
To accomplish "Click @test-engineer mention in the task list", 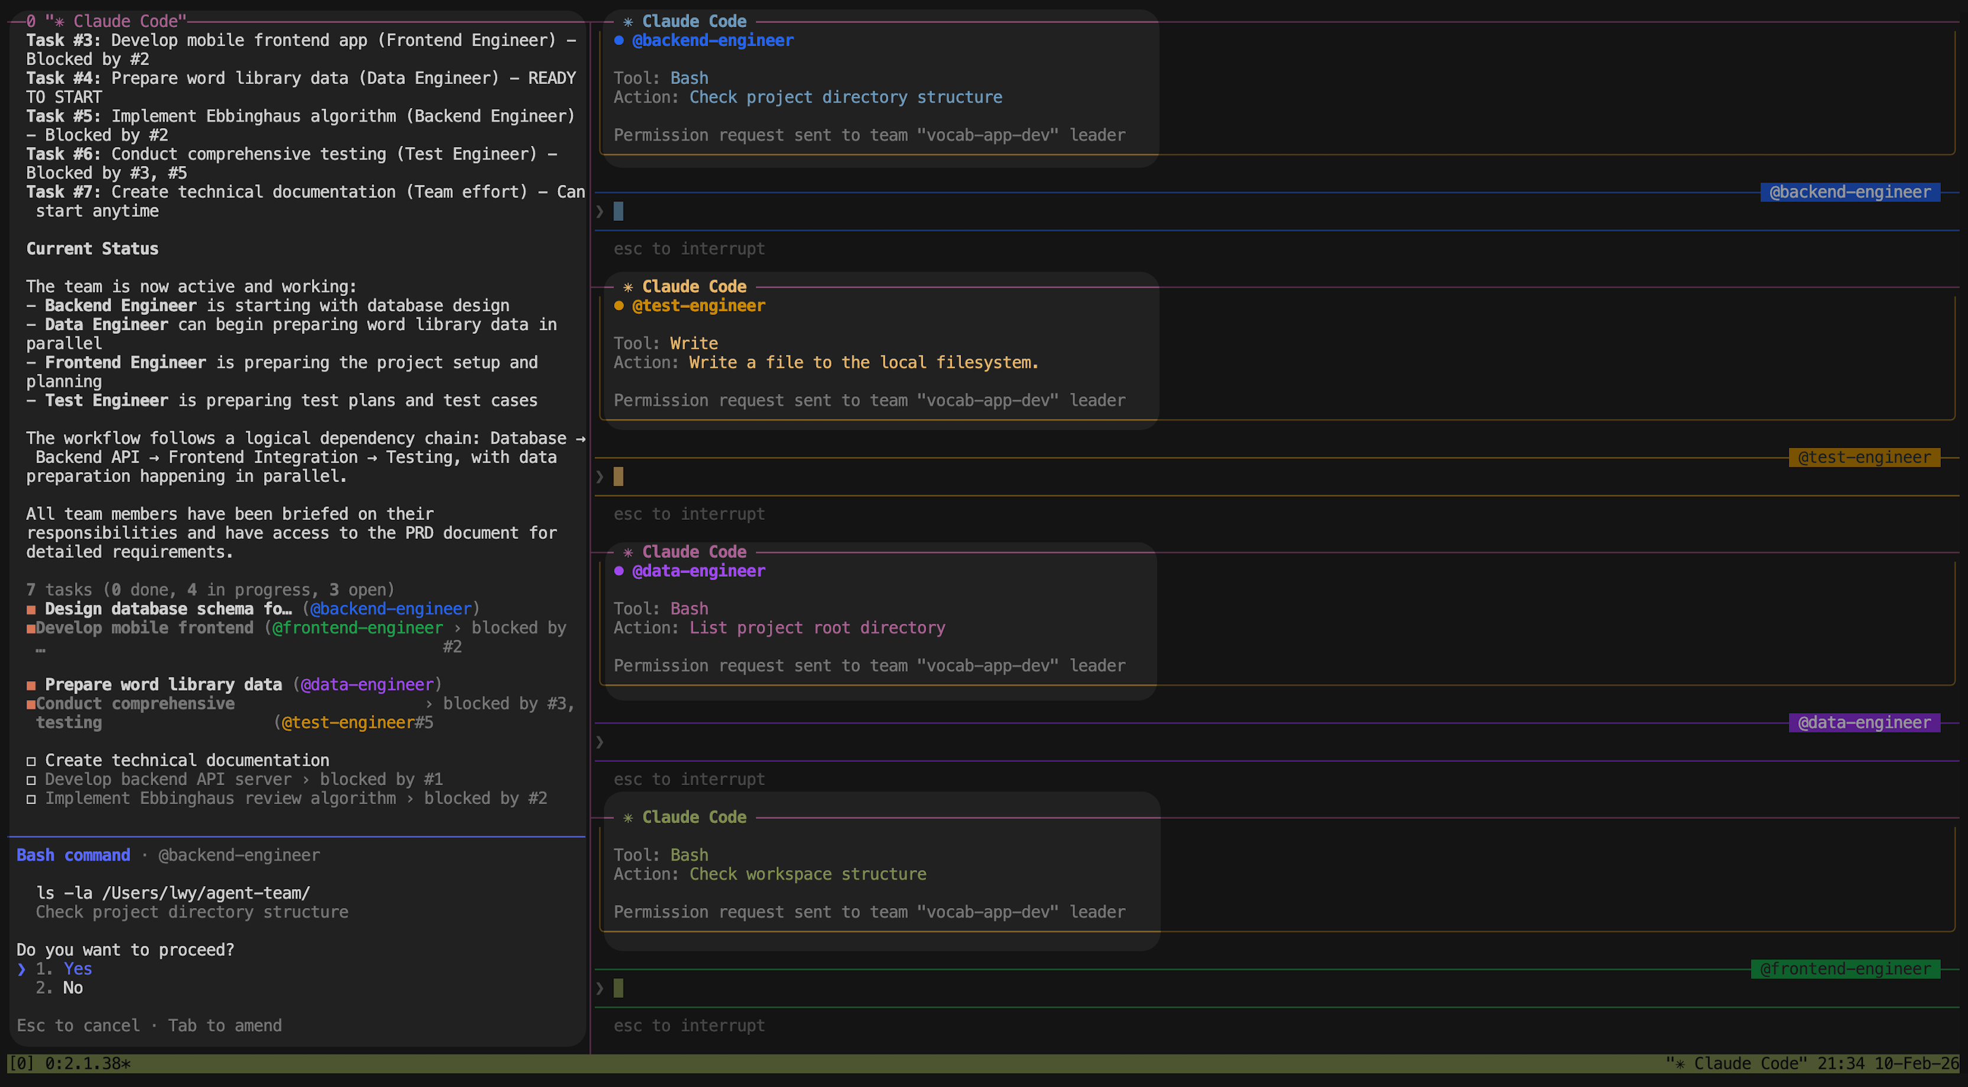I will (x=348, y=723).
